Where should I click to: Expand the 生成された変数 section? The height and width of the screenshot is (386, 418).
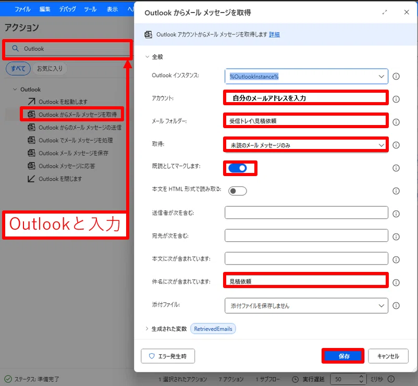147,329
